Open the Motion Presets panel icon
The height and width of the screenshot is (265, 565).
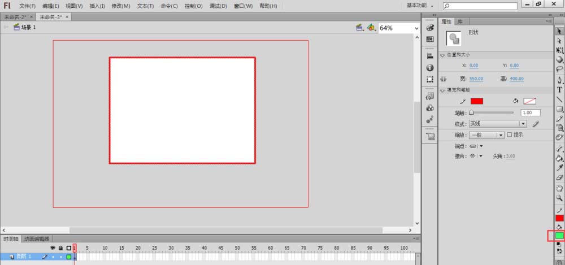(430, 119)
